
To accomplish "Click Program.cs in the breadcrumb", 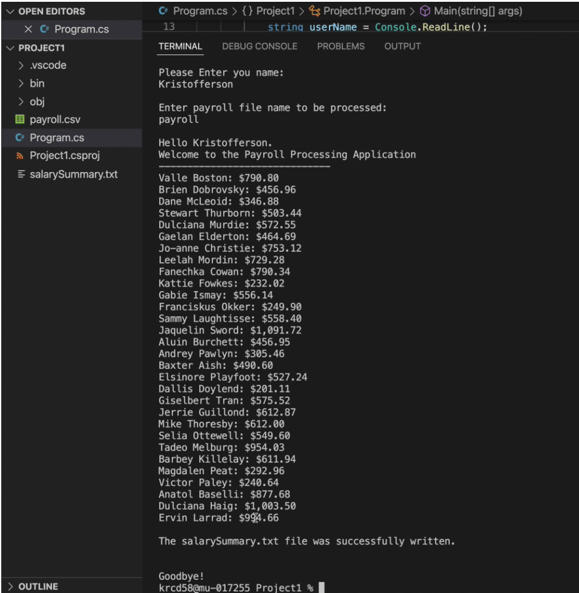I will 200,11.
